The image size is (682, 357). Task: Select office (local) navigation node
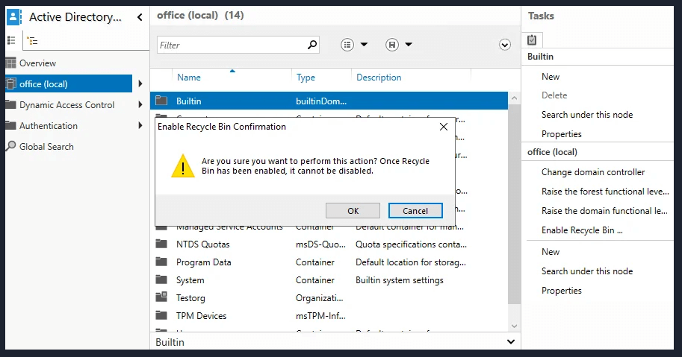coord(69,83)
